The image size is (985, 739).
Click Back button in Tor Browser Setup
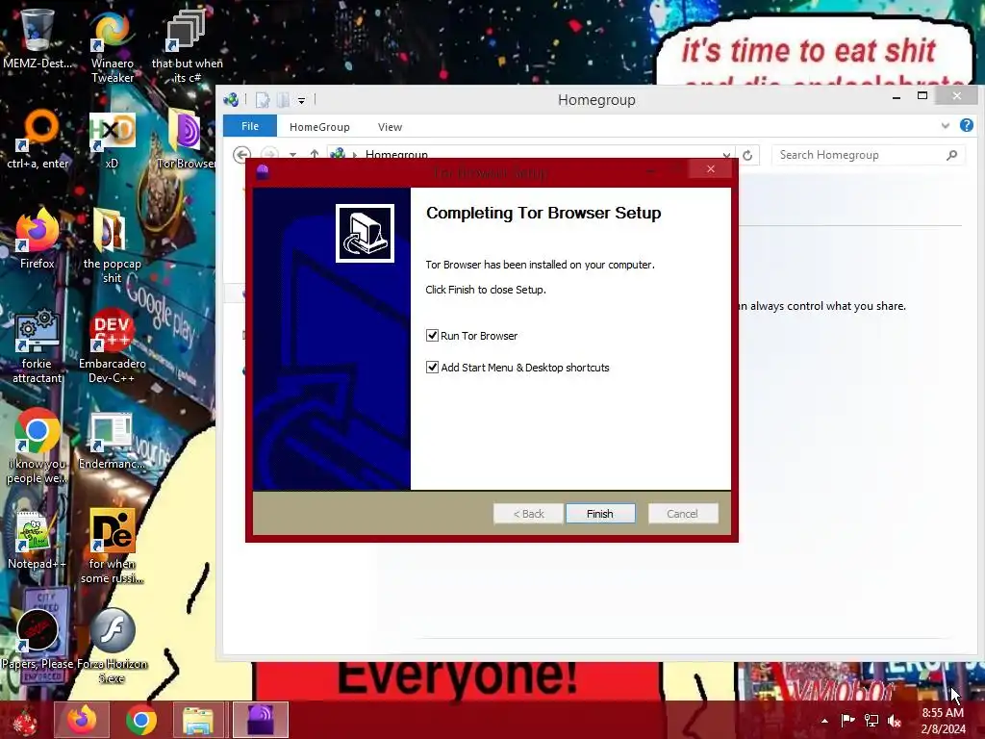pyautogui.click(x=528, y=514)
